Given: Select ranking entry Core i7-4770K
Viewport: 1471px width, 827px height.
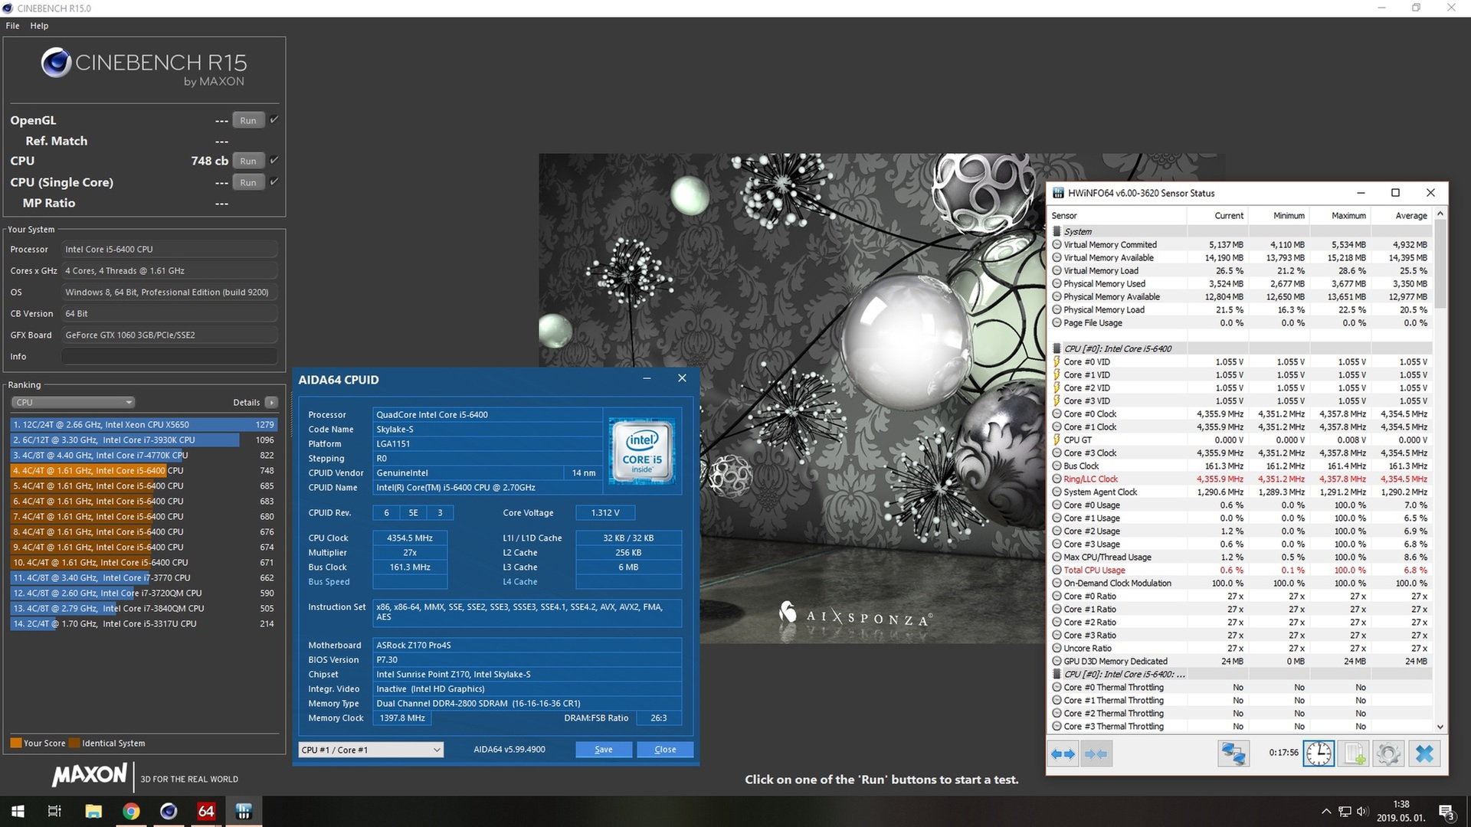Looking at the screenshot, I should [x=143, y=455].
